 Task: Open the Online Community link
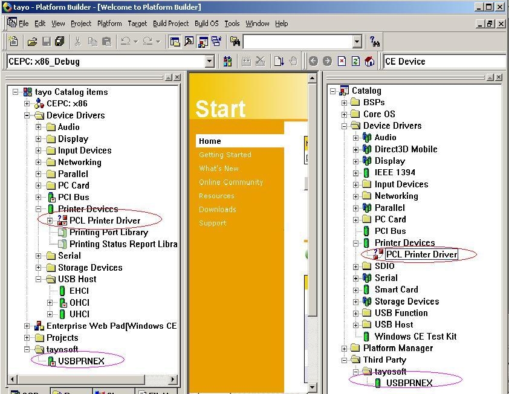pos(231,182)
